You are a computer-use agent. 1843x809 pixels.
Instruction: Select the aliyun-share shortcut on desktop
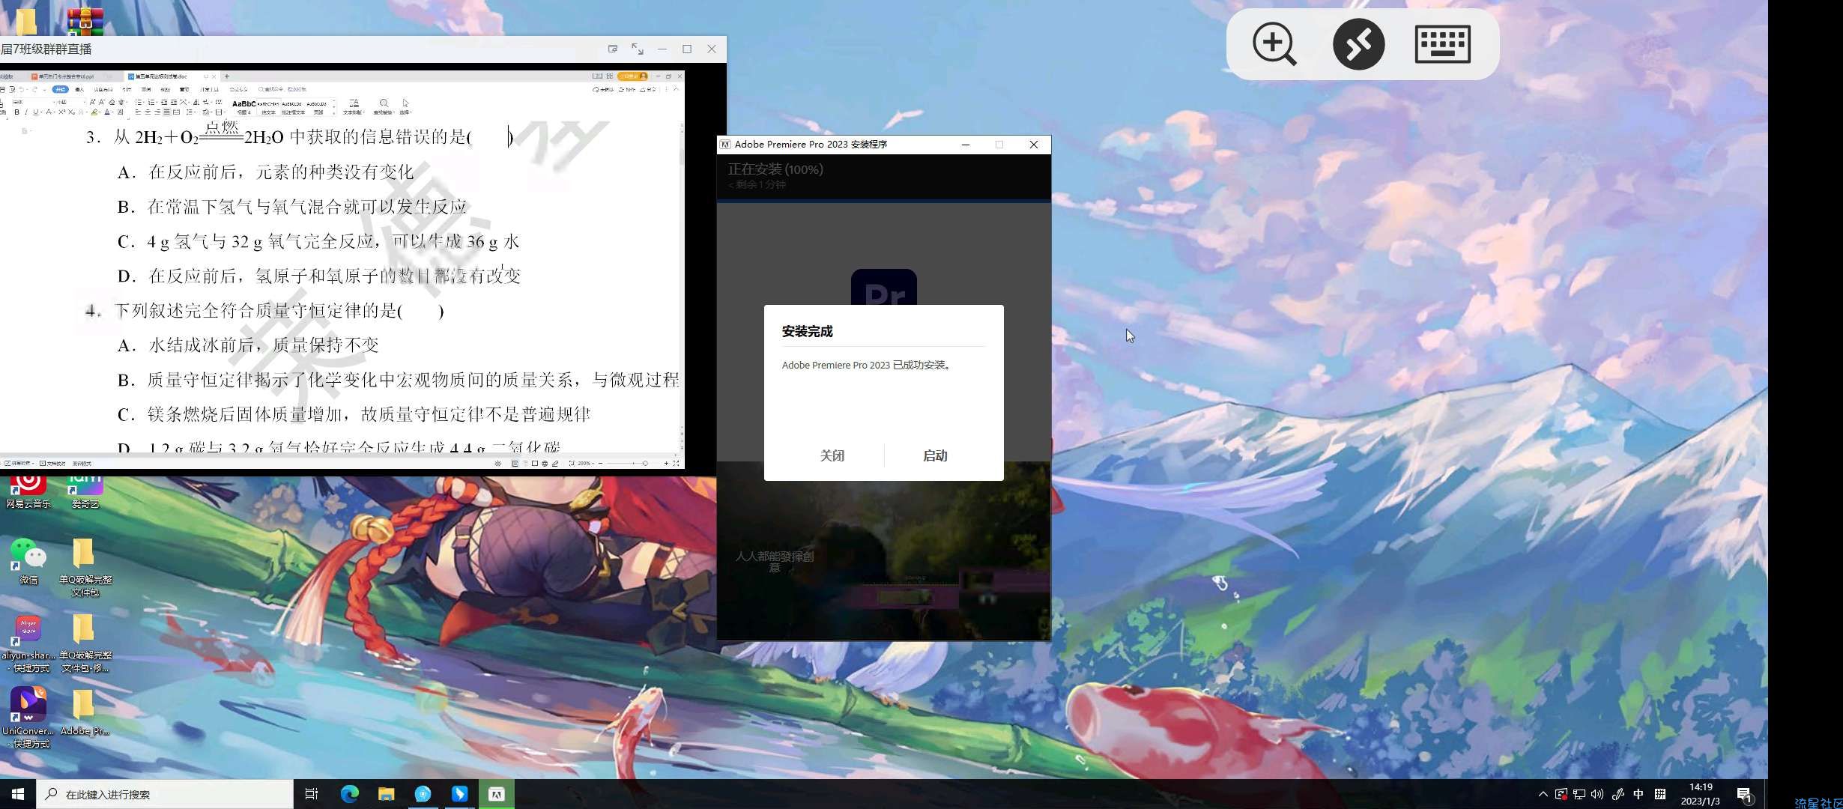28,643
